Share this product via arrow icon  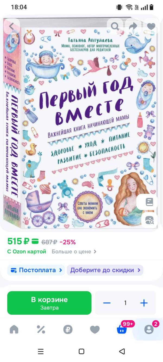click(x=133, y=26)
